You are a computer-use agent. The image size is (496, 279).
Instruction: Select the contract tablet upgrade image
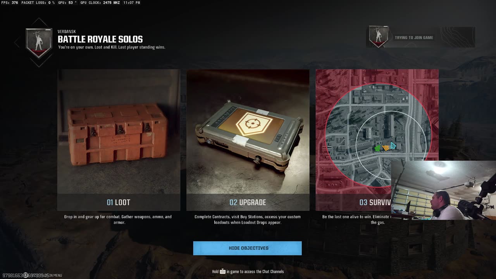pos(248,132)
